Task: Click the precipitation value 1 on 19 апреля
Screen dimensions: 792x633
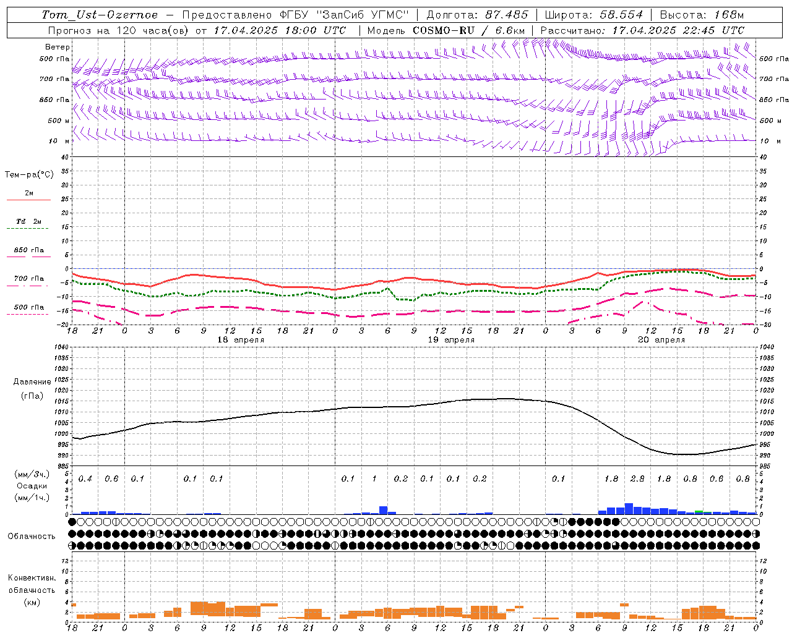Action: (374, 479)
